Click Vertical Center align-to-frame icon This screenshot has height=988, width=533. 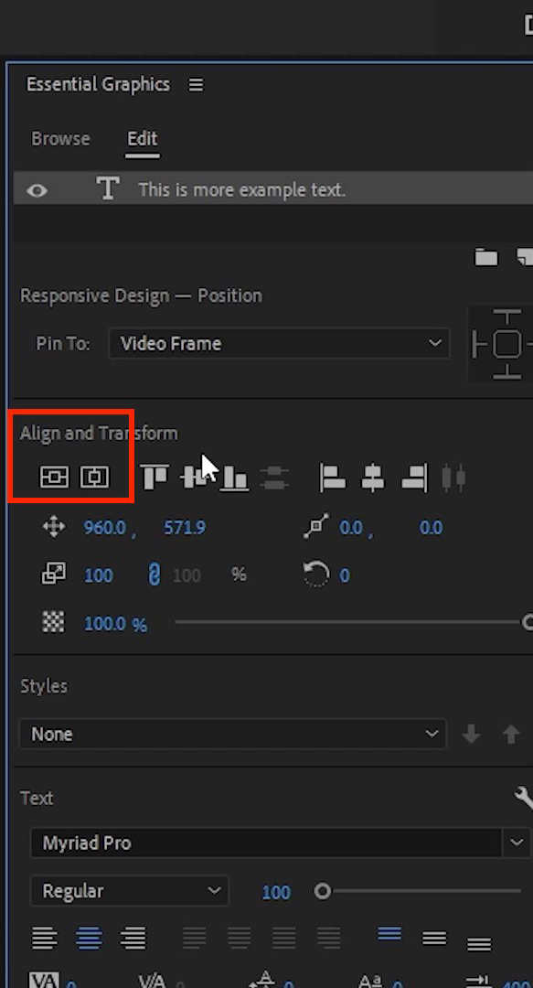(x=54, y=477)
